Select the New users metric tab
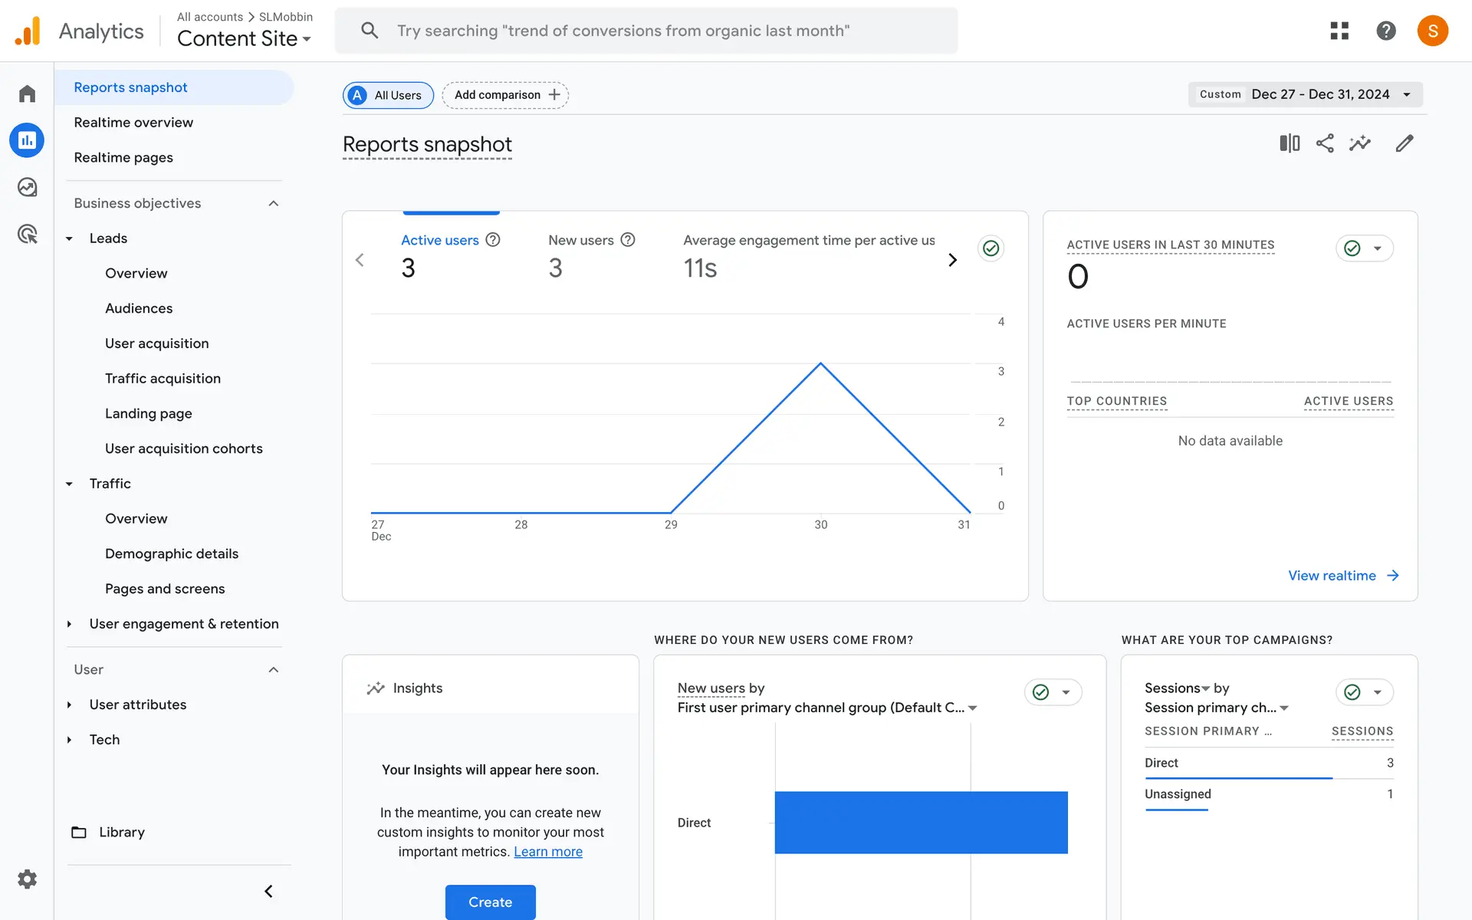This screenshot has height=920, width=1472. point(581,240)
